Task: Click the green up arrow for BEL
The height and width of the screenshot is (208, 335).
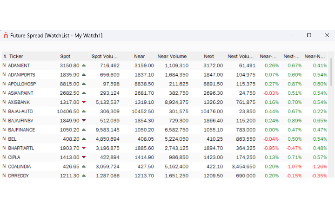Action: [x=84, y=139]
